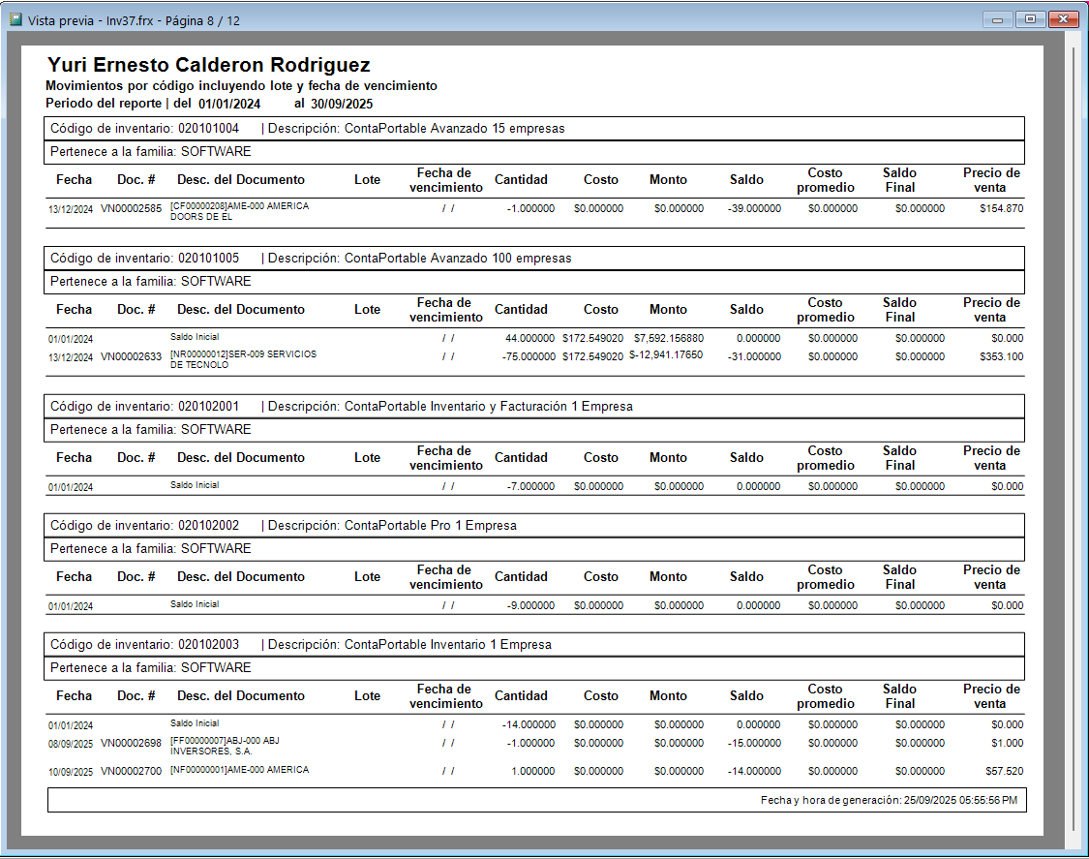Click document number VN00002700

click(132, 771)
